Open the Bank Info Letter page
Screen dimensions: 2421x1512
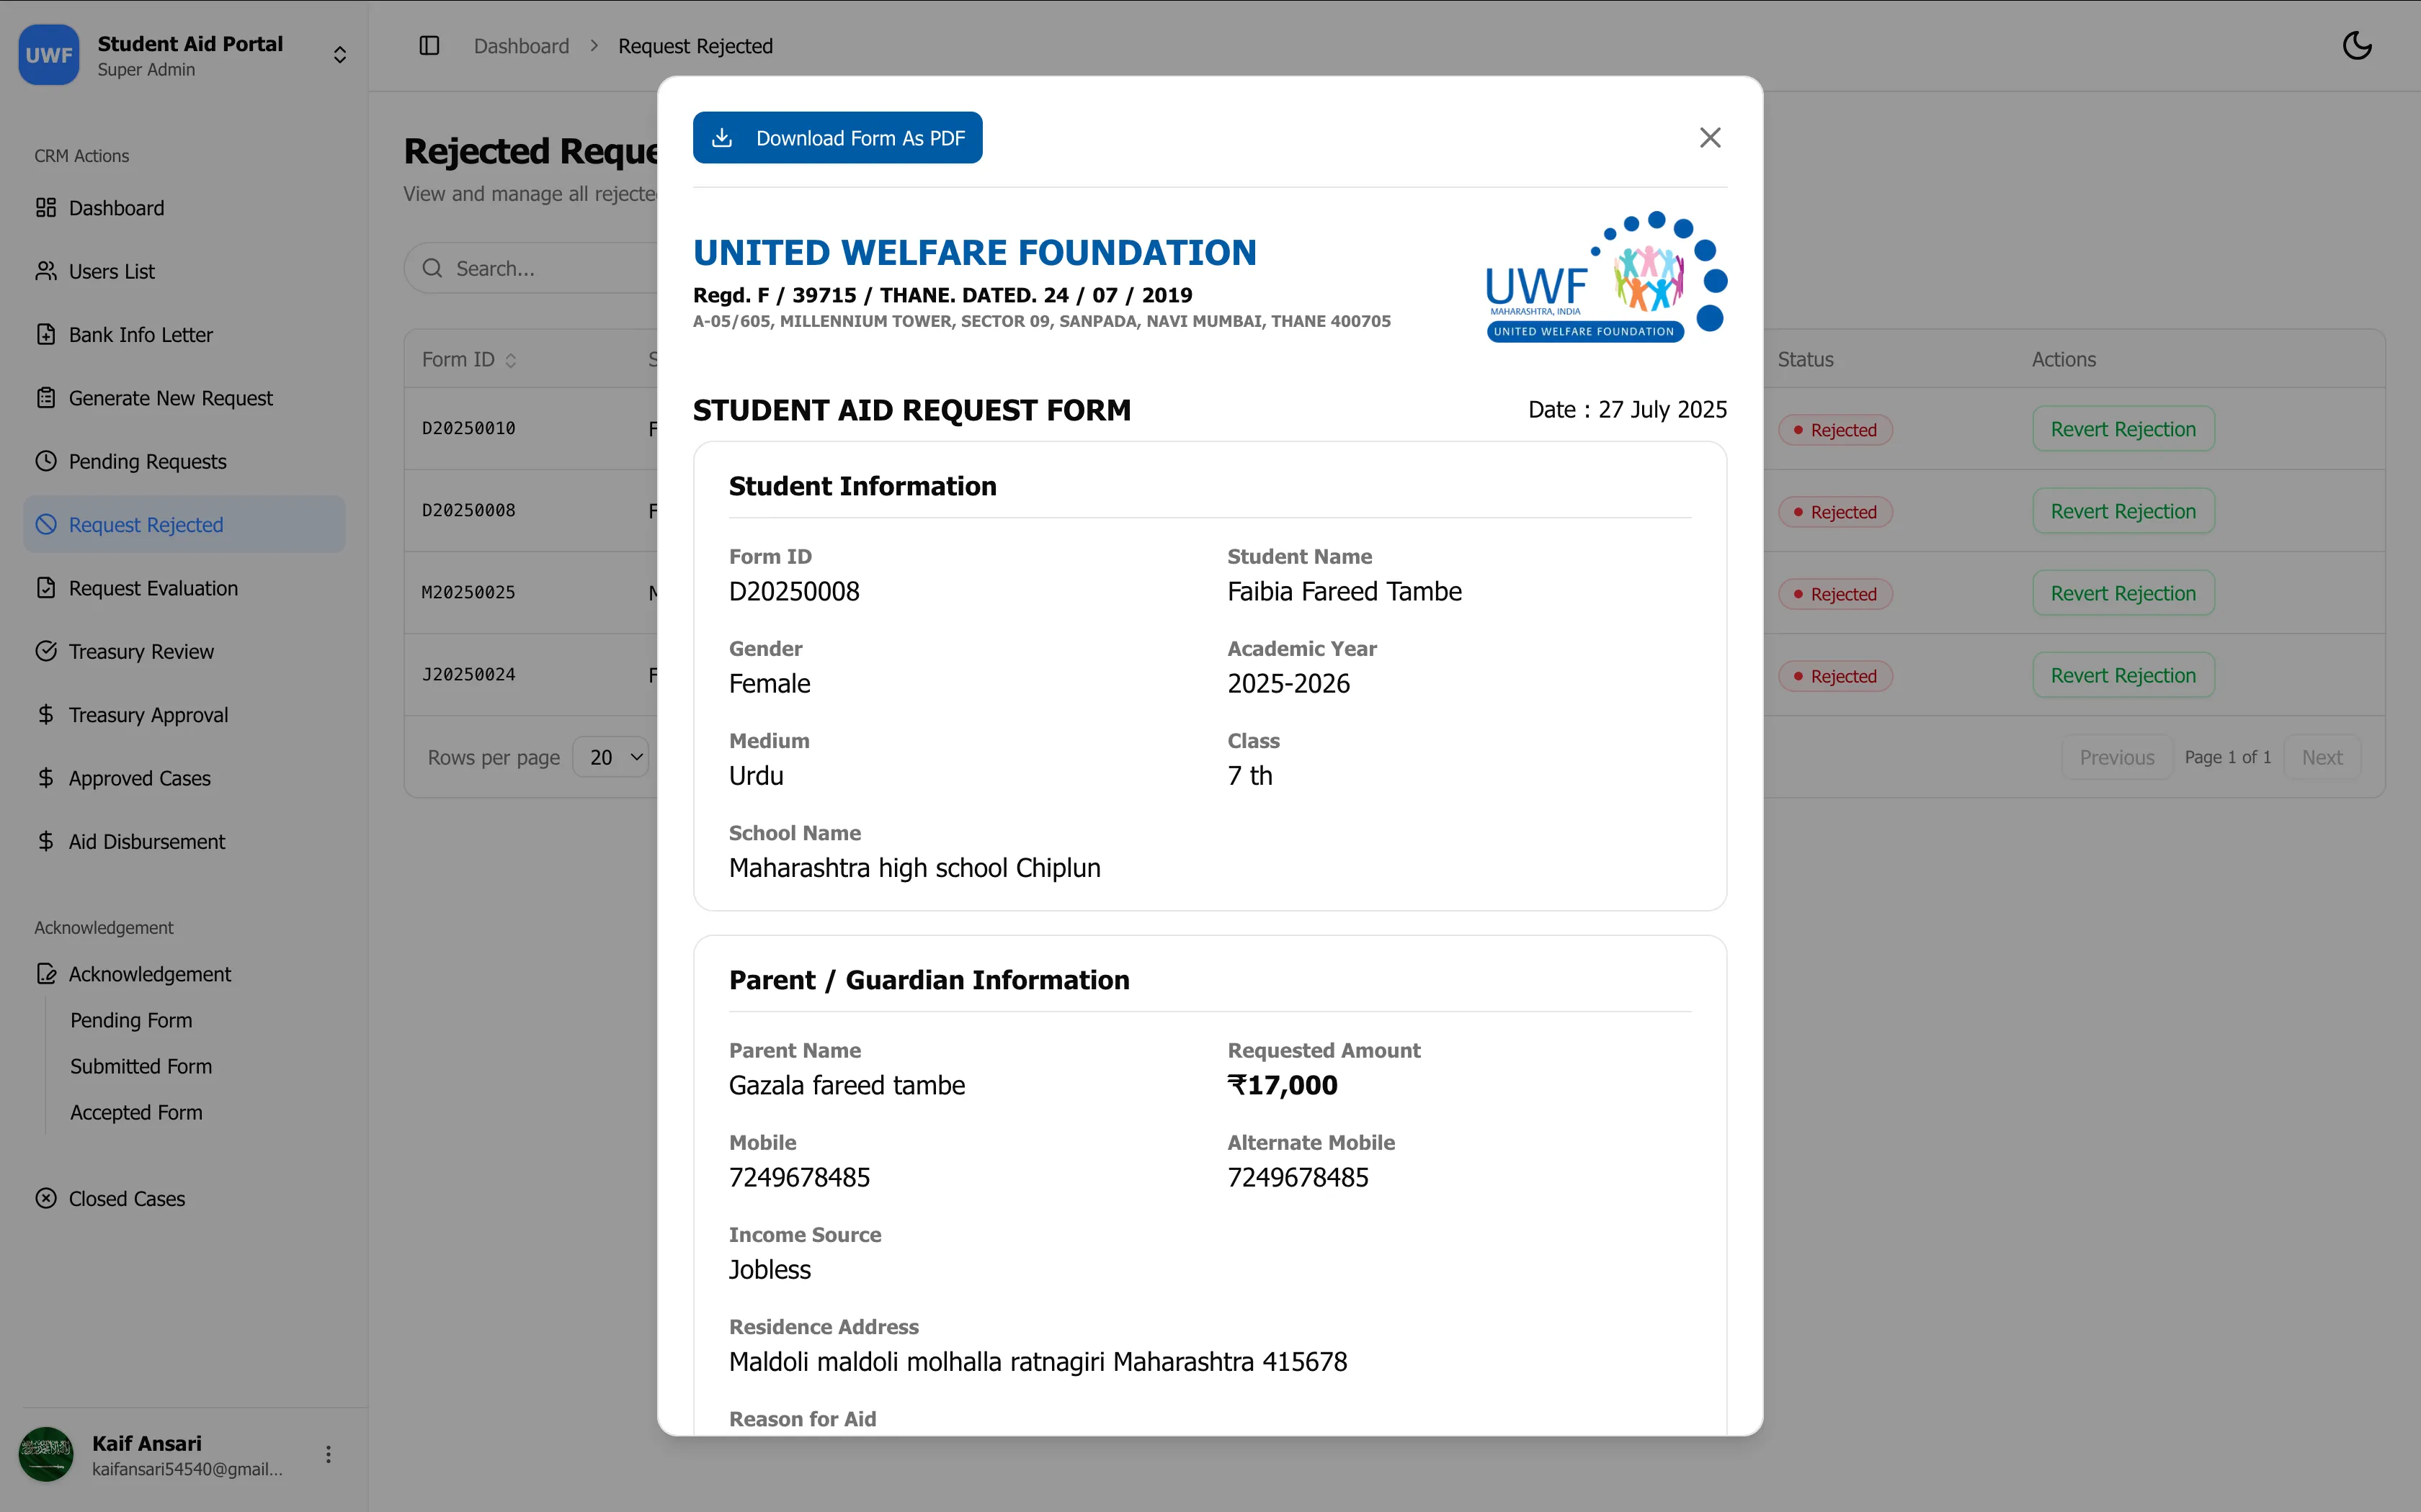click(184, 335)
